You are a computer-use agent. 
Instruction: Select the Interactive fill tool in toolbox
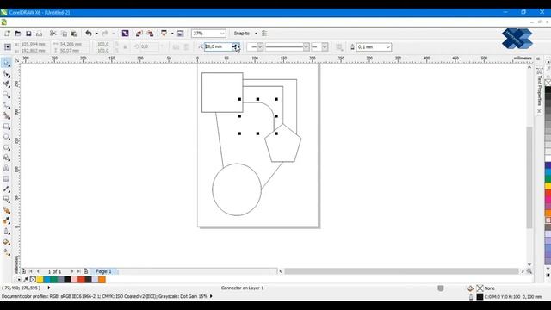tap(6, 252)
